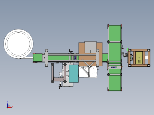
Task: Click the XZ coordinate axis triad
Action: click(10, 105)
